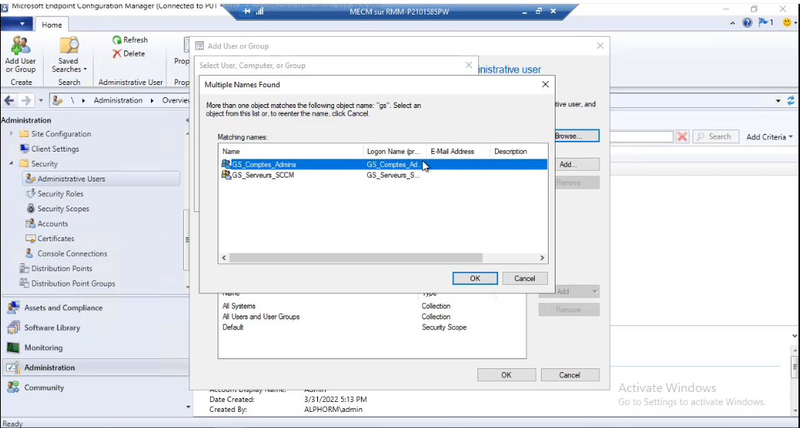
Task: Open the Security Scopes node
Action: [63, 209]
